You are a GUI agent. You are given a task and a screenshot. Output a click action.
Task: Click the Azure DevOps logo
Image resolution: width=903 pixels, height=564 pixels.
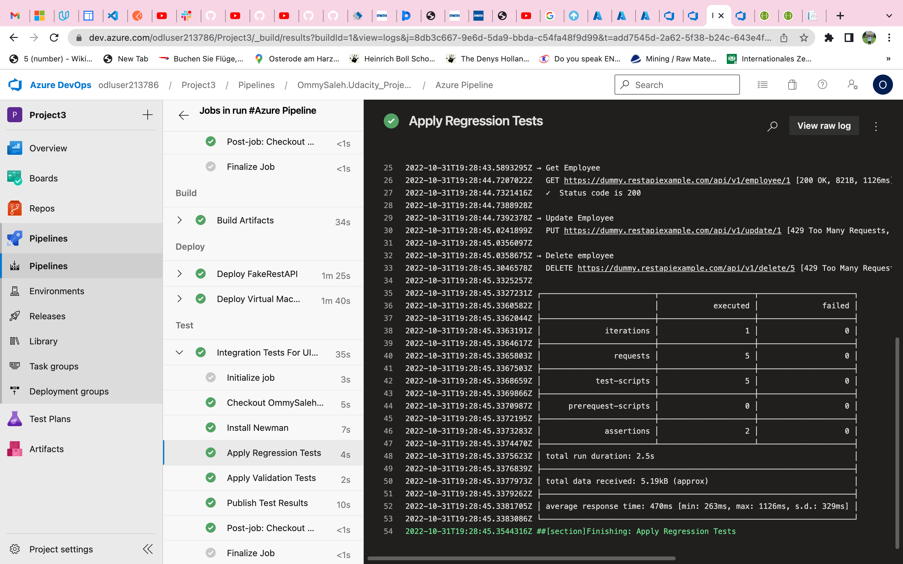(x=14, y=85)
